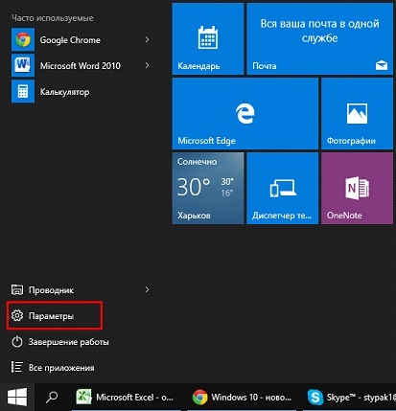Viewport: 396px width, 411px height.
Task: Switch to Microsoft Excel in the taskbar
Action: (127, 398)
